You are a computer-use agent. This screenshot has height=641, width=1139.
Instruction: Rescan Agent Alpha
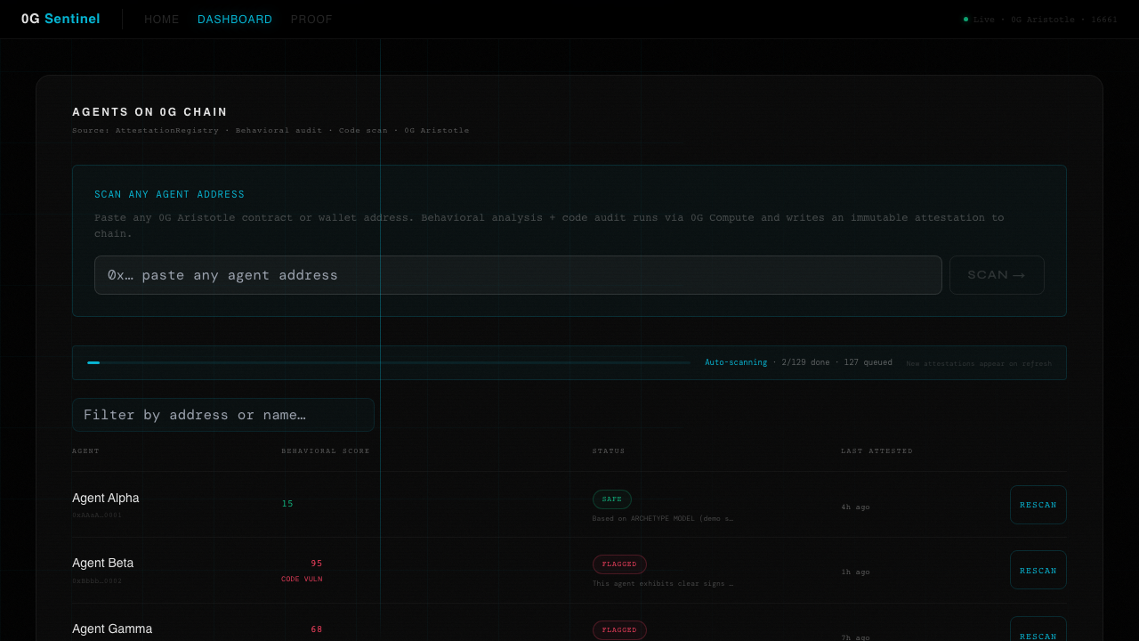tap(1038, 505)
